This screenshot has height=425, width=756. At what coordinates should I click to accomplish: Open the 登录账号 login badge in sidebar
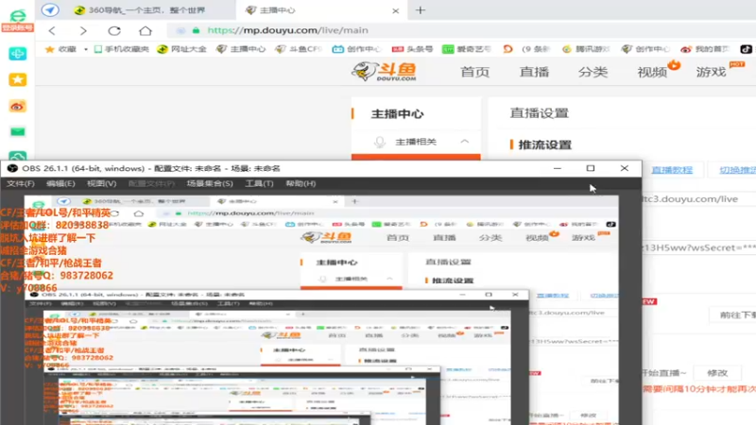17,28
